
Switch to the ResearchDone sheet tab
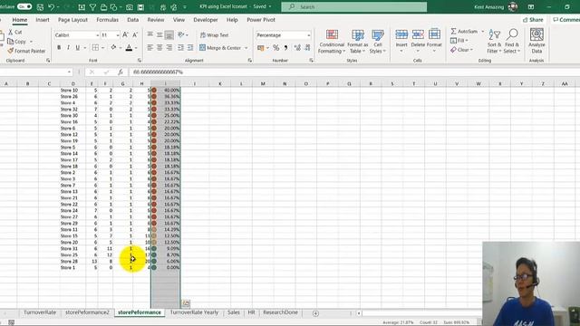[x=280, y=312]
